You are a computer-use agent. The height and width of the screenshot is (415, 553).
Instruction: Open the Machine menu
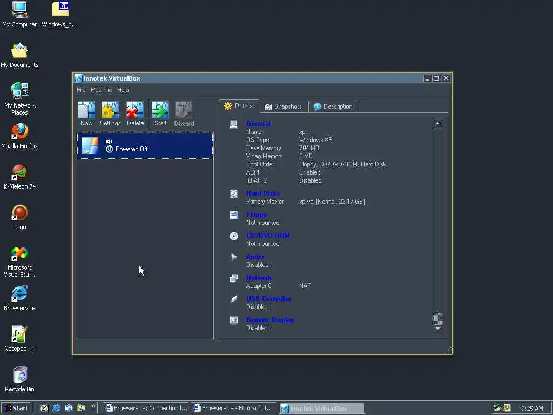tap(101, 90)
